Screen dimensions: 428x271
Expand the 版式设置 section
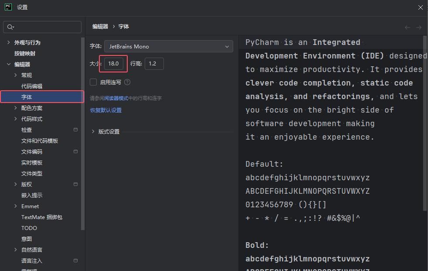pos(93,131)
